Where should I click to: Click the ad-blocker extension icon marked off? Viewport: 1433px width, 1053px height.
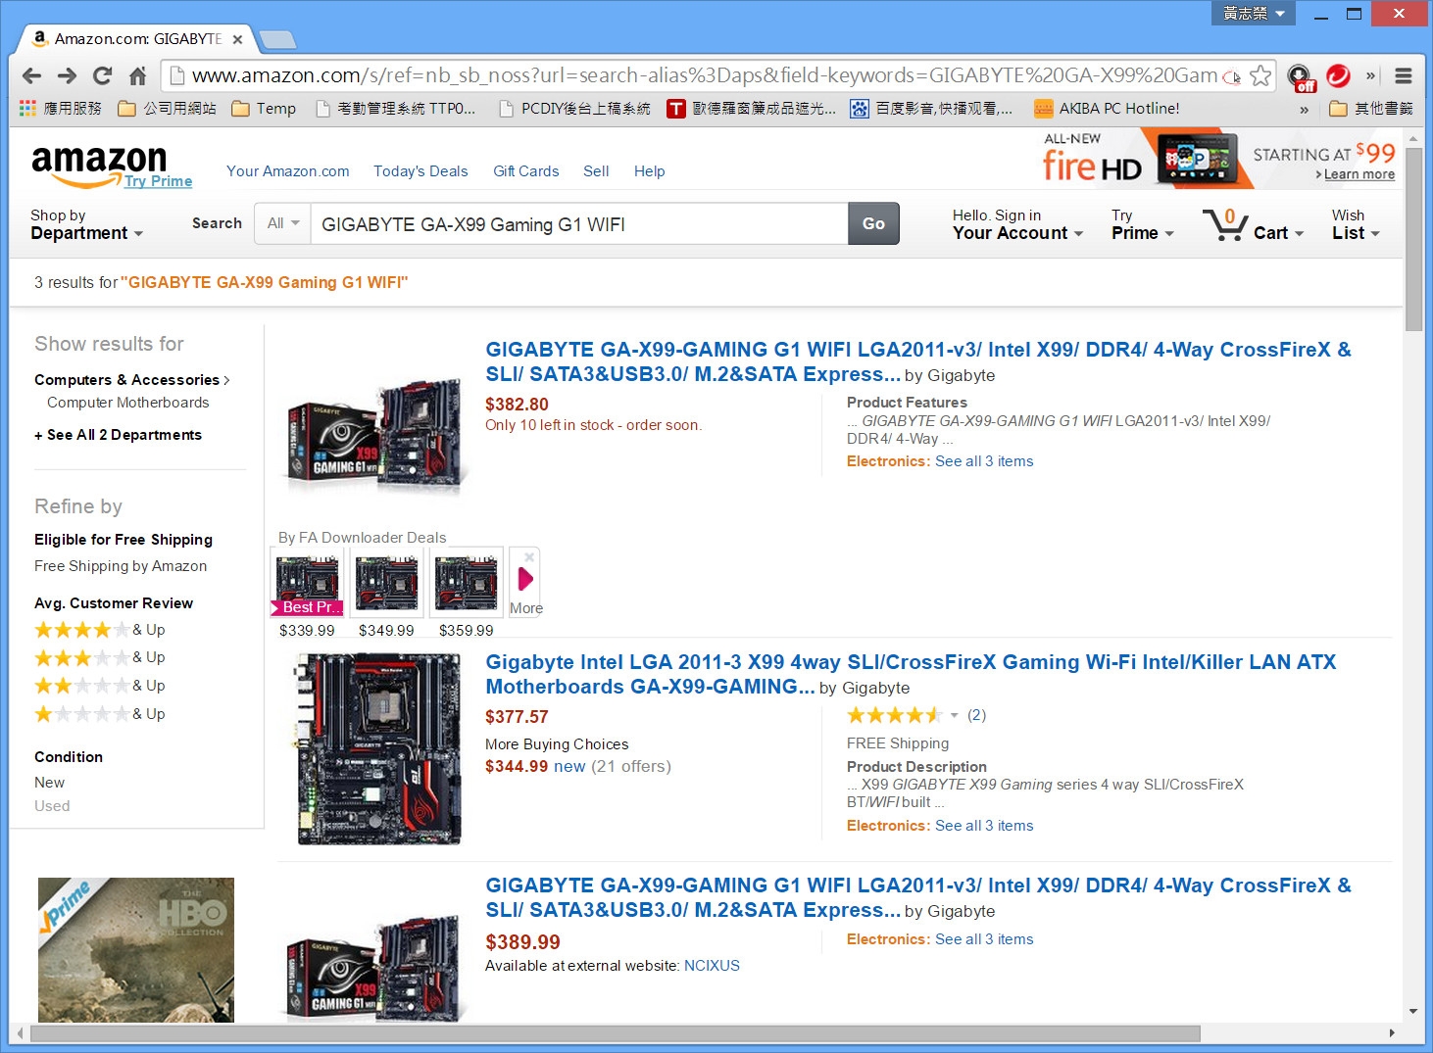pyautogui.click(x=1301, y=76)
